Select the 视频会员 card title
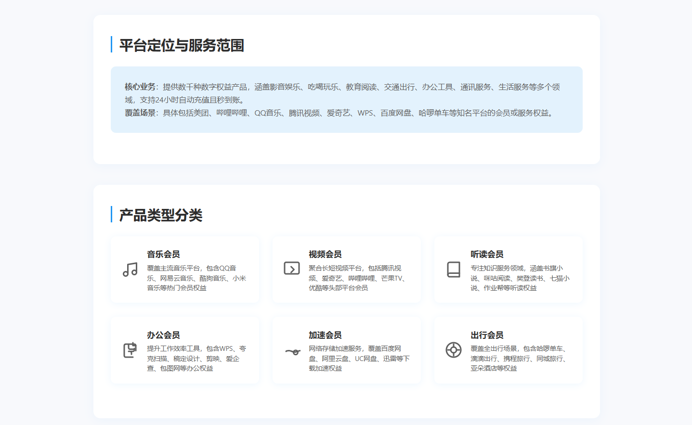The image size is (692, 425). pyautogui.click(x=325, y=254)
